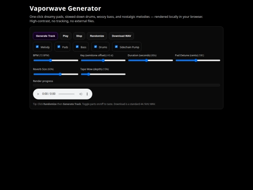Set the Duration seconds slider
This screenshot has height=190, width=253.
point(150,61)
